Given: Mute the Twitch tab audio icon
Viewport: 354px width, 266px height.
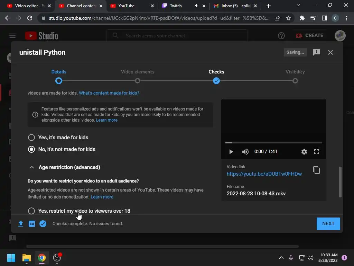Looking at the screenshot, I should 196,6.
